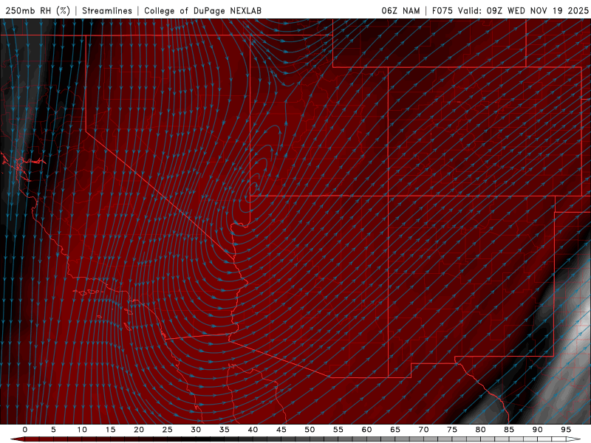Image resolution: width=591 pixels, height=443 pixels.
Task: Click the color scale label "30"
Action: (x=196, y=430)
